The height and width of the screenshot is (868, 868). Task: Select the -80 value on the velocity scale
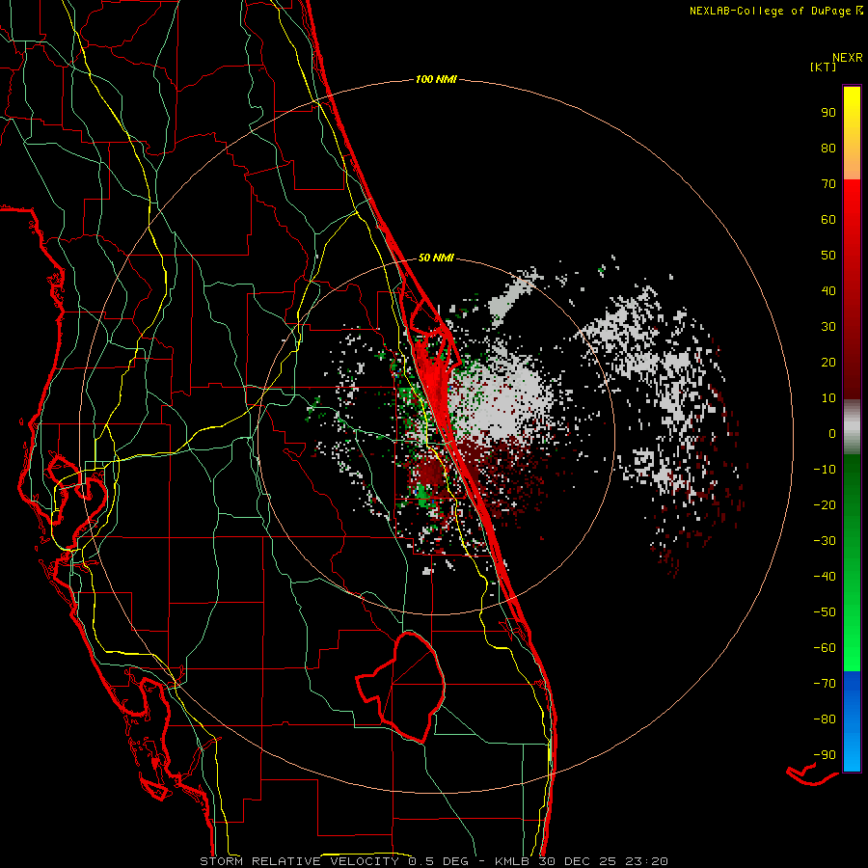point(825,719)
